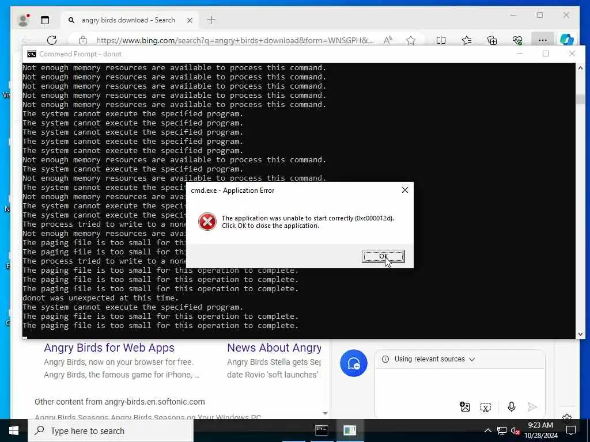Open the taskbar clock and date
Image resolution: width=590 pixels, height=442 pixels.
540,430
